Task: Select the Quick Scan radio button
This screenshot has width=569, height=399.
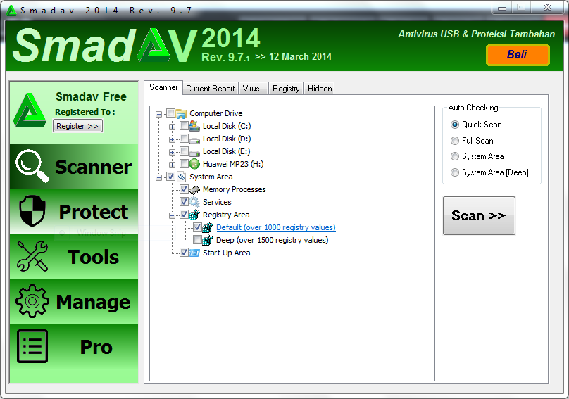Action: point(455,125)
